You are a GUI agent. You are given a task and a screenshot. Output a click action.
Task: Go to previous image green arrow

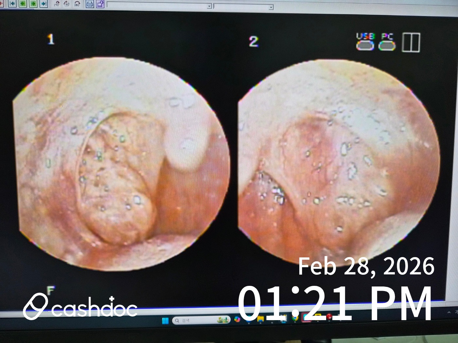coord(23,4)
